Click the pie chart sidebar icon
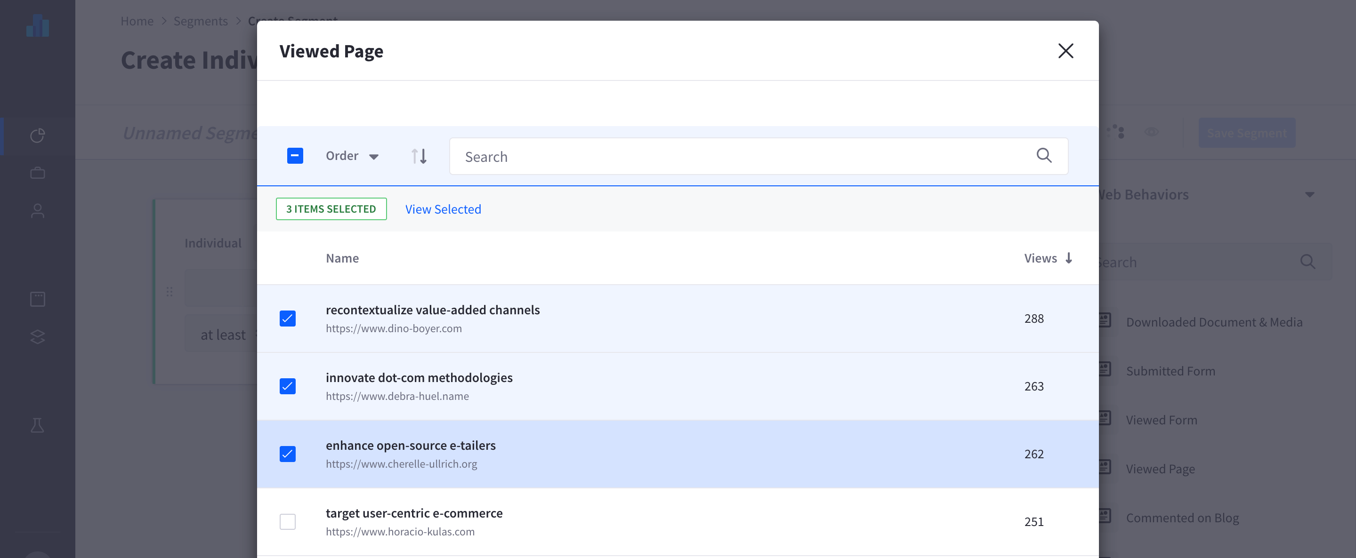 tap(37, 135)
